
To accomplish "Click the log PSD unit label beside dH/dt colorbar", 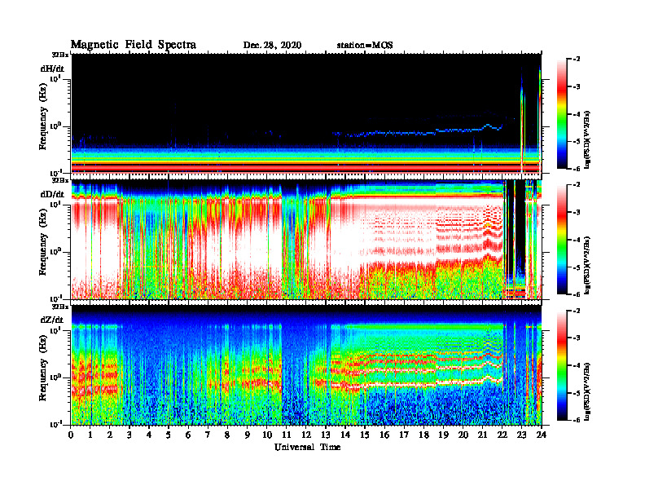I will [588, 139].
